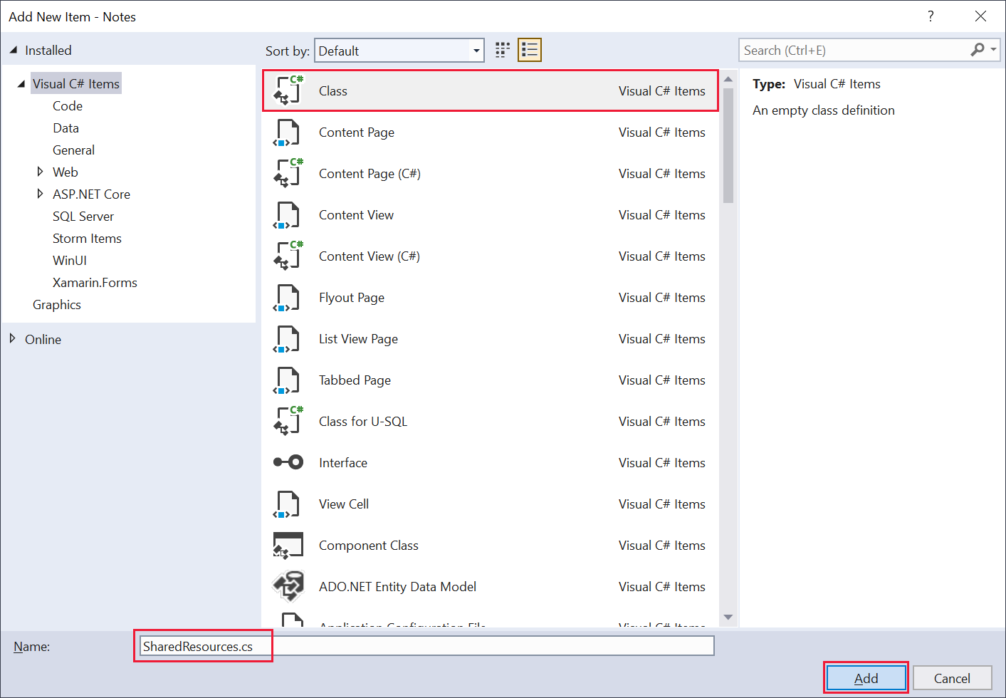Select Graphics in the left tree

point(57,304)
